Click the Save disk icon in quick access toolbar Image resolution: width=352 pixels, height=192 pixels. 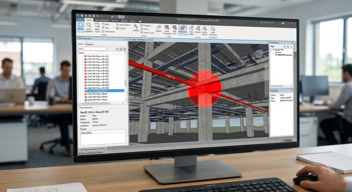click(x=90, y=16)
